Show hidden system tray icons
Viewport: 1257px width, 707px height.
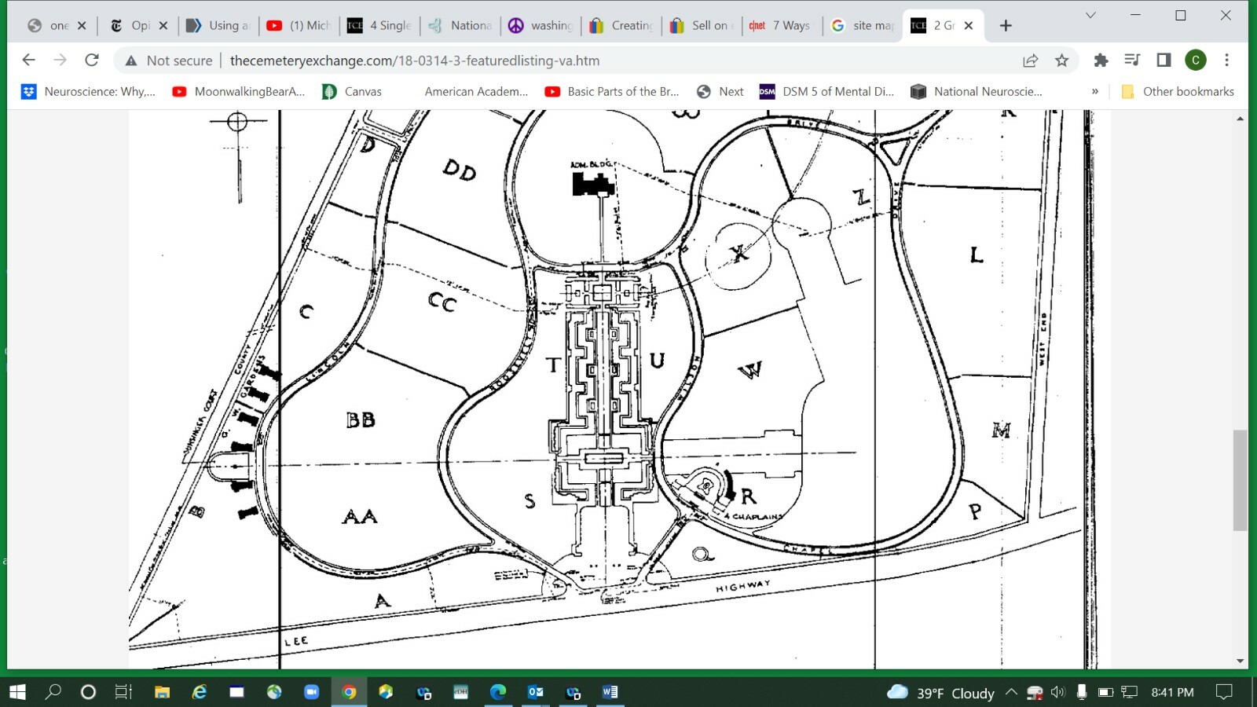tap(1011, 692)
